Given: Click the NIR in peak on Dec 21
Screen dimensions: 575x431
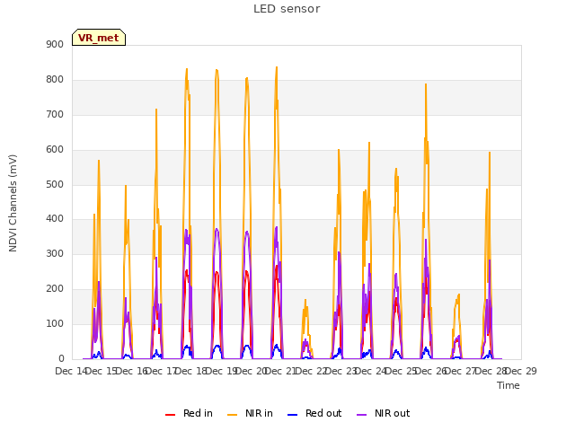Looking at the screenshot, I should (x=277, y=67).
